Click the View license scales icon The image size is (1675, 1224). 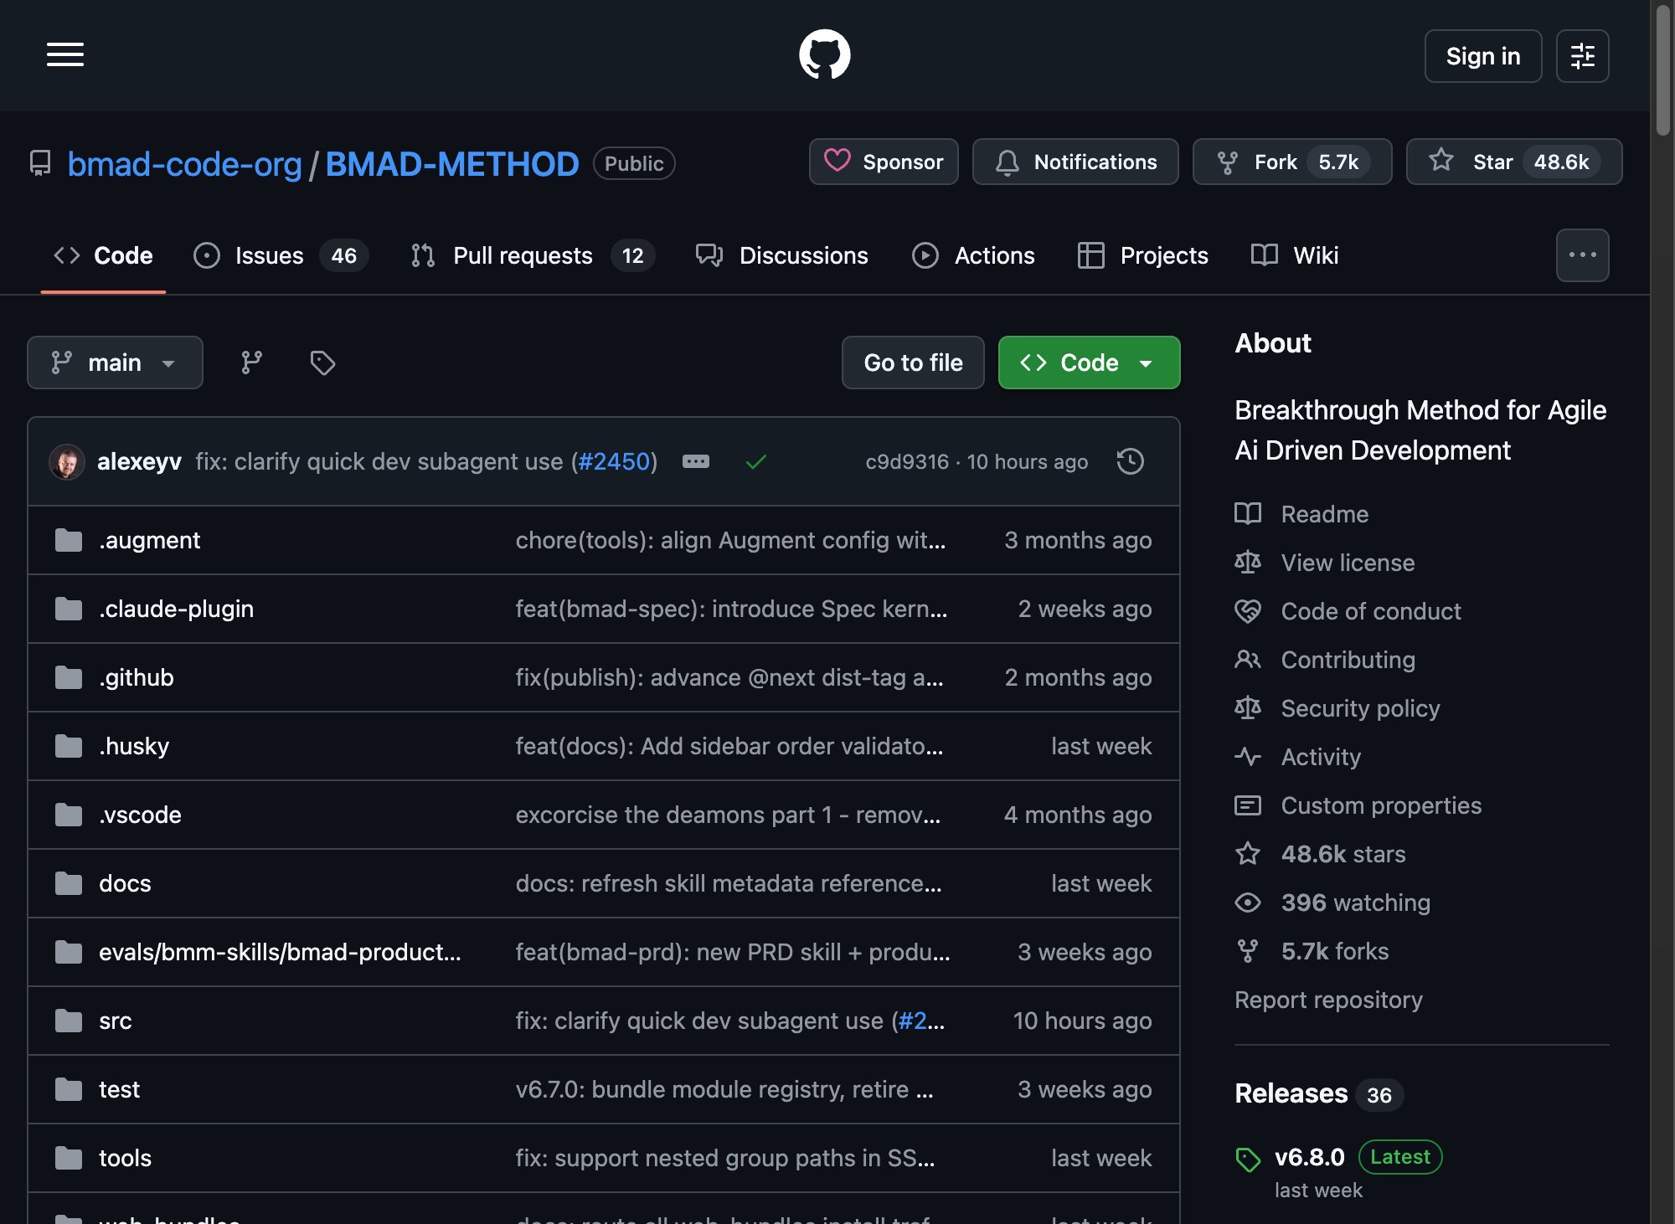pos(1248,562)
